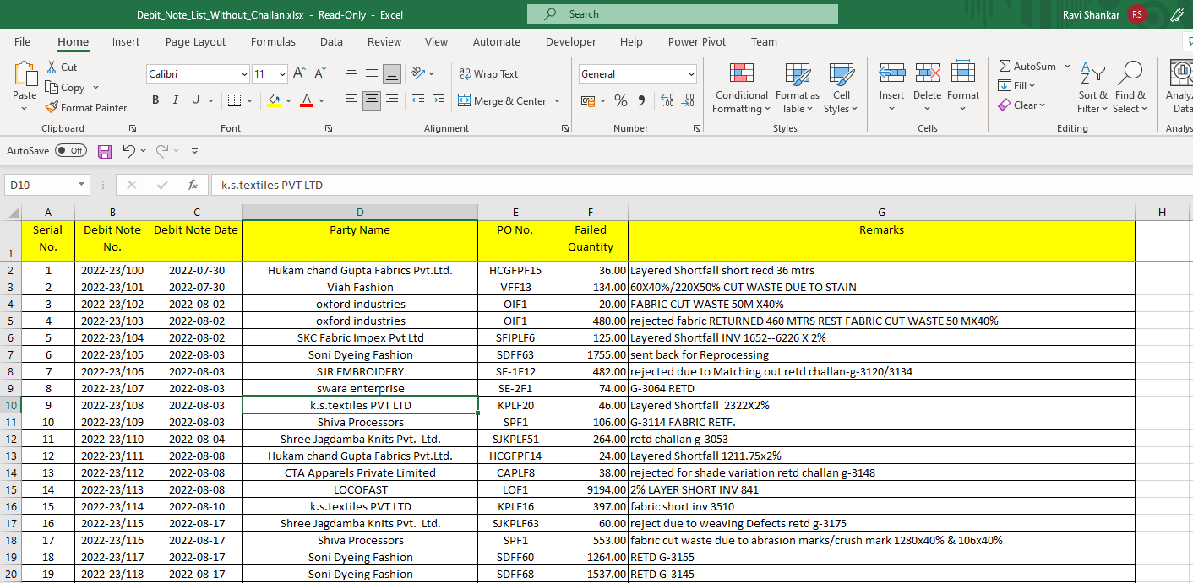Decrease decimal places
The image size is (1193, 583).
(x=689, y=100)
